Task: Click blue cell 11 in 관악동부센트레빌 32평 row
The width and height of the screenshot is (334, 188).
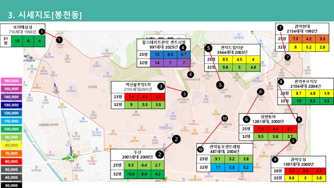Action: pyautogui.click(x=218, y=168)
